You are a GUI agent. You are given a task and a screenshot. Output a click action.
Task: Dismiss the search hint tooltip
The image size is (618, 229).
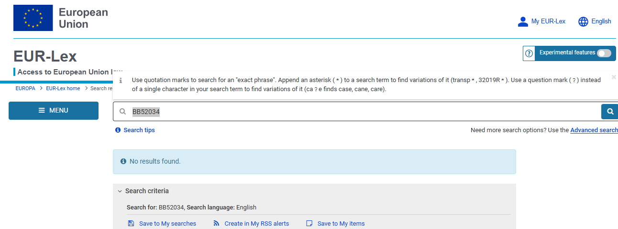pos(614,77)
